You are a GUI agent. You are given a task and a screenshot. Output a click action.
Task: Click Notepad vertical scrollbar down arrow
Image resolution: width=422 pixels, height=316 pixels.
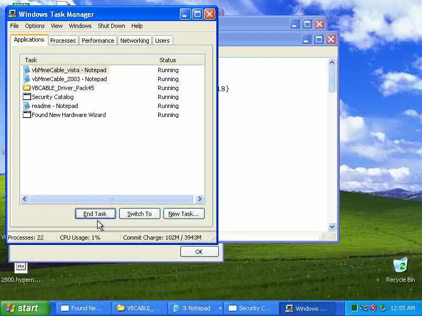(x=332, y=226)
